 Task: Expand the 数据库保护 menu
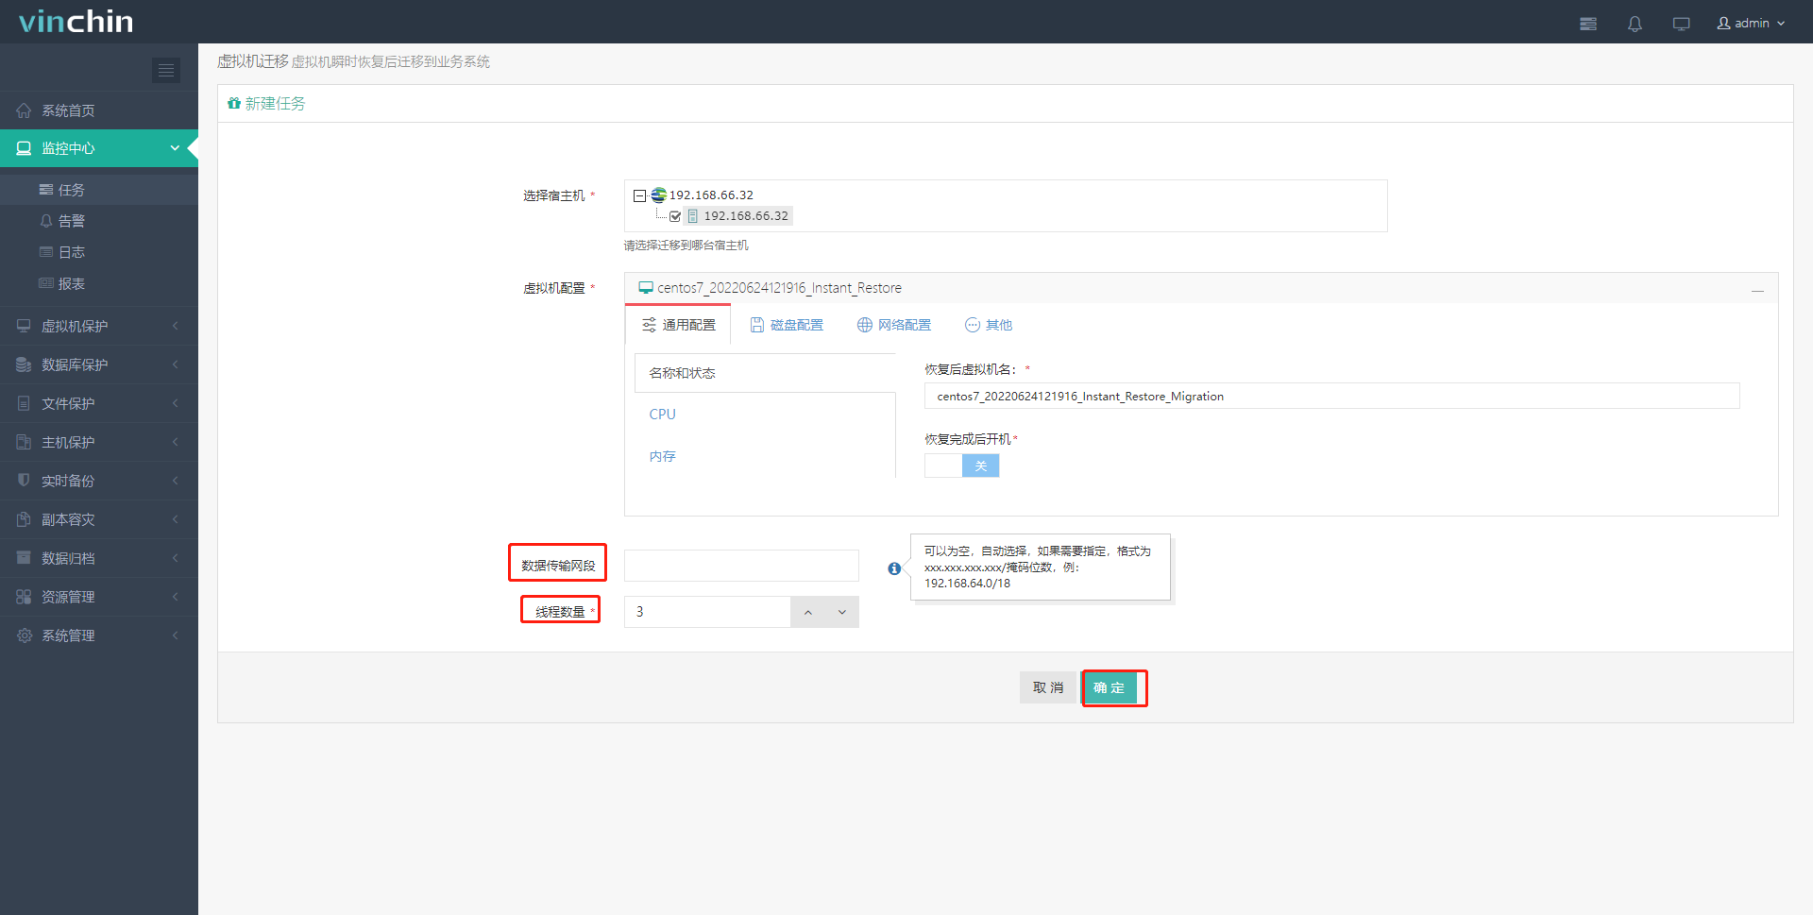click(x=99, y=364)
